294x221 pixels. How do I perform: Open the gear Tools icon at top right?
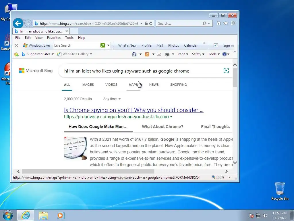(x=233, y=23)
